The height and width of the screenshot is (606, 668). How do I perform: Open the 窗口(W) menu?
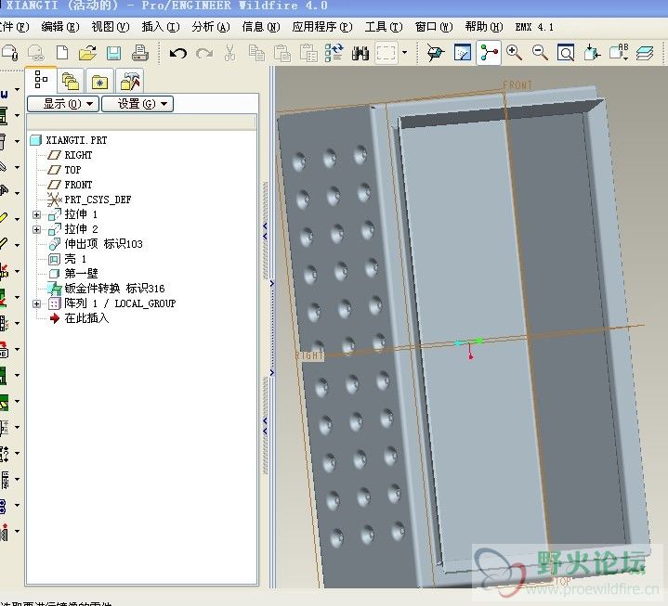[434, 27]
